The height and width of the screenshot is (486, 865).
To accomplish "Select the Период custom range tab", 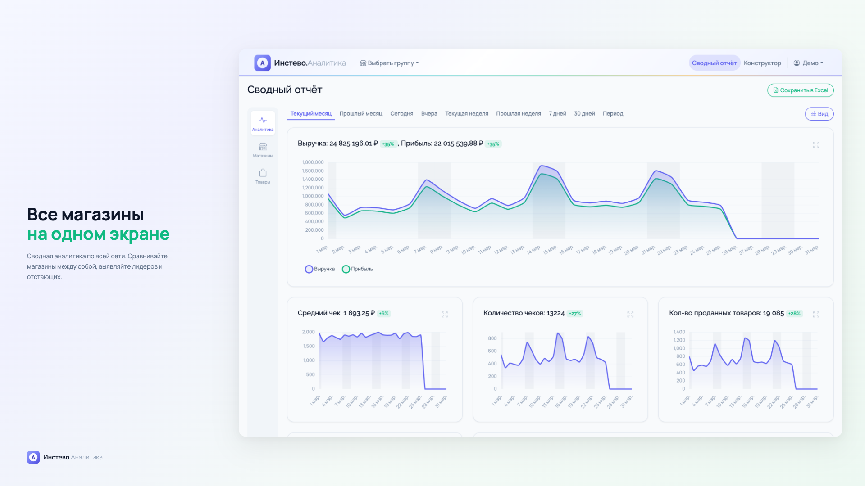I will tap(613, 114).
